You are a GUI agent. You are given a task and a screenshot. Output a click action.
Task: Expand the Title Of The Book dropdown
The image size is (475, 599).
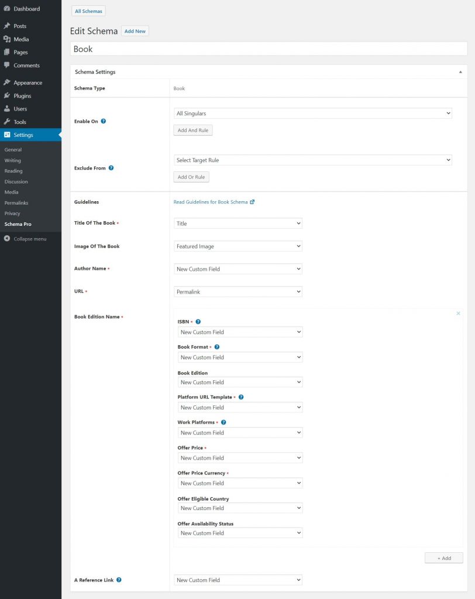pyautogui.click(x=238, y=223)
